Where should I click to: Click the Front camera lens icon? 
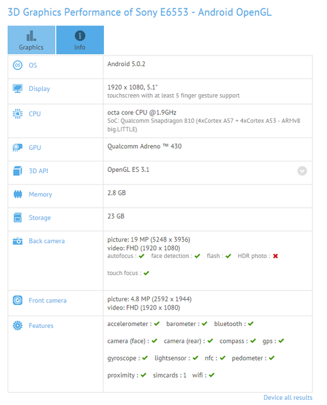click(18, 300)
